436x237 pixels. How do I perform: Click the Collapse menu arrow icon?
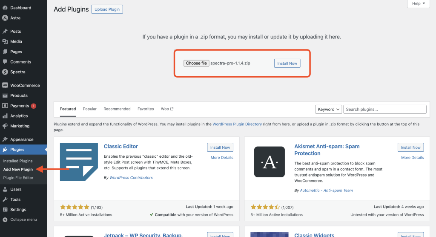[x=5, y=220]
